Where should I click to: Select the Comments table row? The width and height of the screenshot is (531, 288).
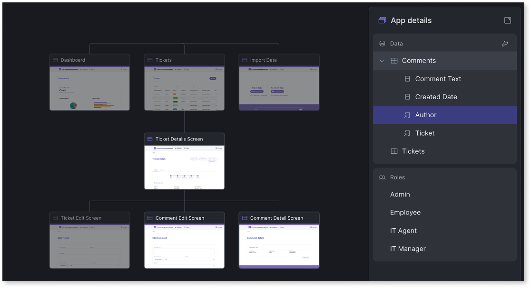coord(445,61)
